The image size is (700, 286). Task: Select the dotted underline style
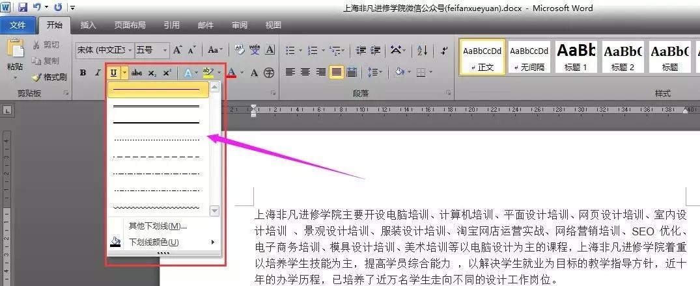point(158,140)
